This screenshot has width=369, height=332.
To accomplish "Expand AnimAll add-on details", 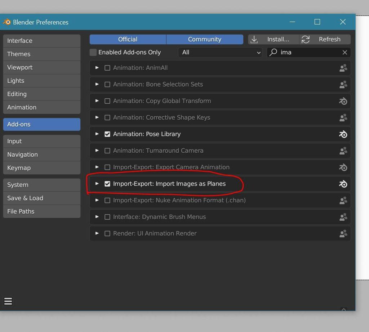I will pos(97,68).
